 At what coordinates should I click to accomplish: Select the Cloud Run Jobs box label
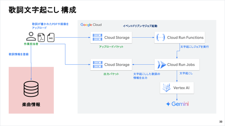tap(181, 65)
